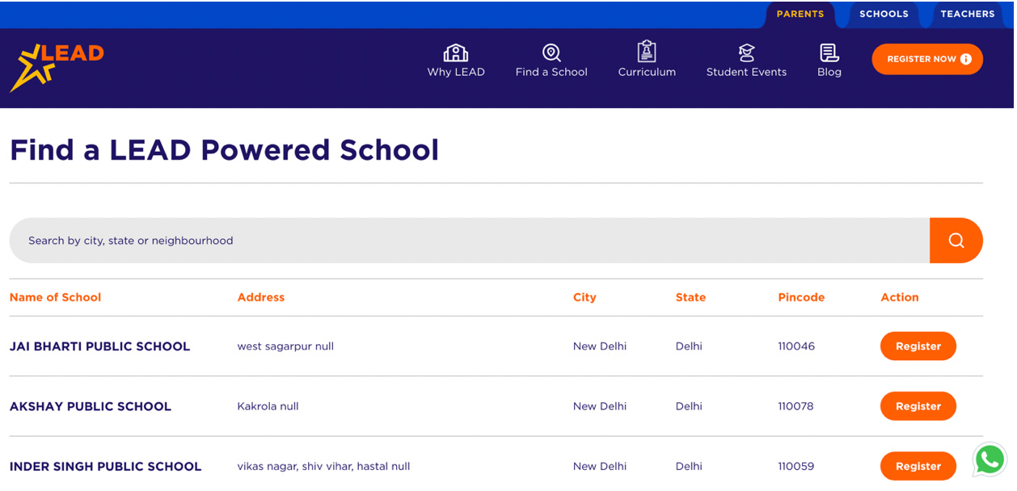This screenshot has height=491, width=1017.
Task: Click the Curriculum clipboard icon
Action: [x=647, y=51]
